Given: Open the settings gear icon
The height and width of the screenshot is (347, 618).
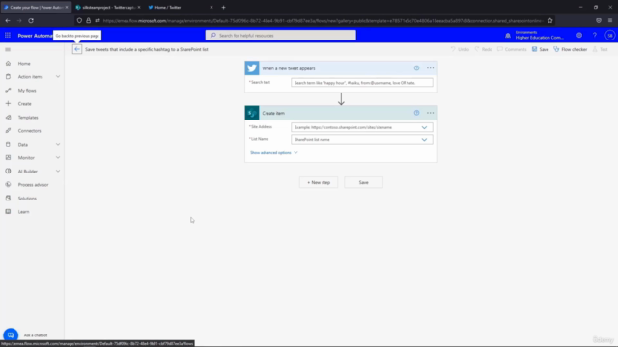Looking at the screenshot, I should coord(579,36).
